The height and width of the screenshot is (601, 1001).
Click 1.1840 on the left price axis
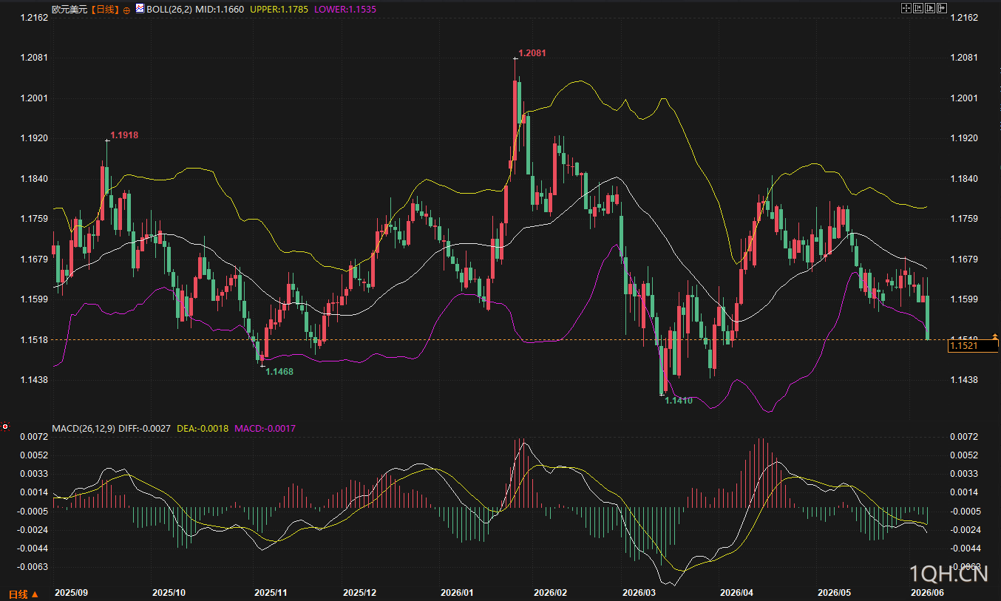pos(35,179)
